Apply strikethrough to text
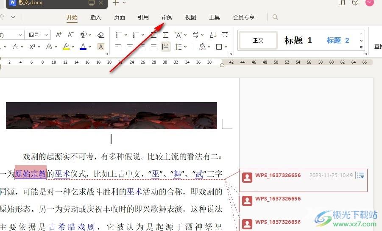 point(15,47)
